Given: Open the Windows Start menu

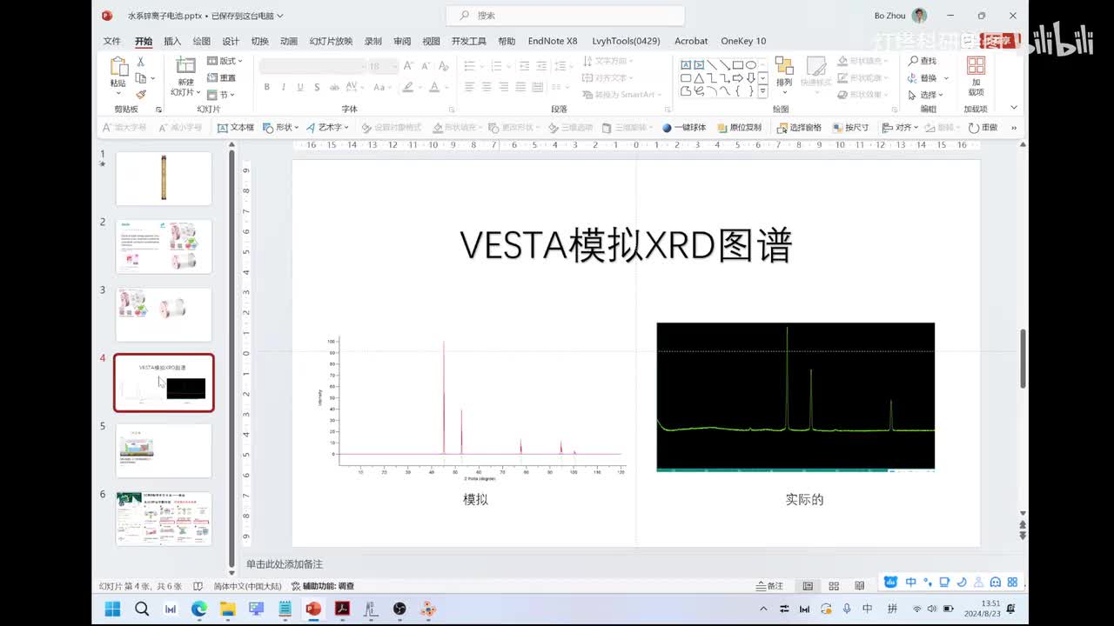Looking at the screenshot, I should pyautogui.click(x=113, y=609).
